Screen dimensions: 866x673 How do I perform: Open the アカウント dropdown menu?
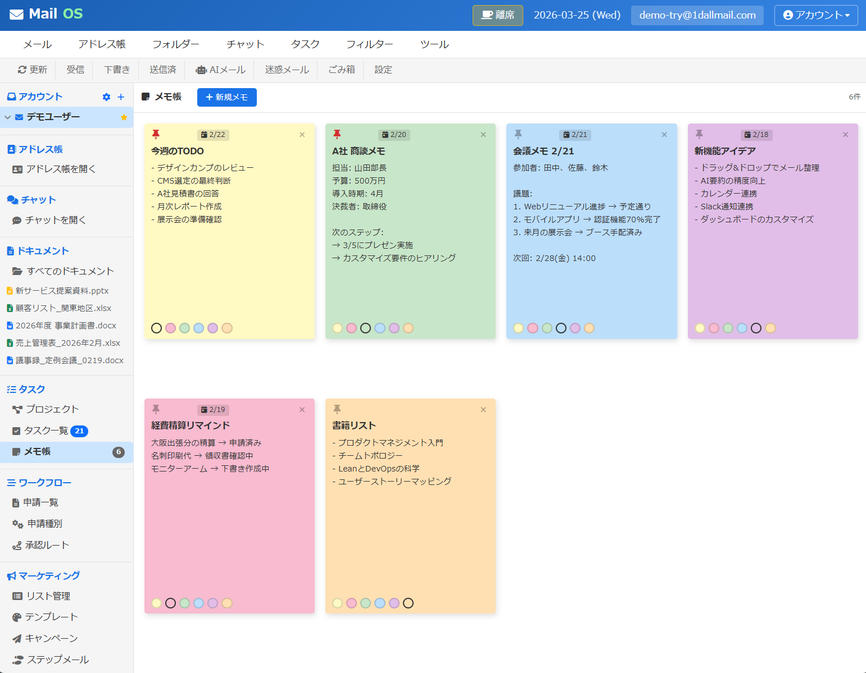(815, 15)
